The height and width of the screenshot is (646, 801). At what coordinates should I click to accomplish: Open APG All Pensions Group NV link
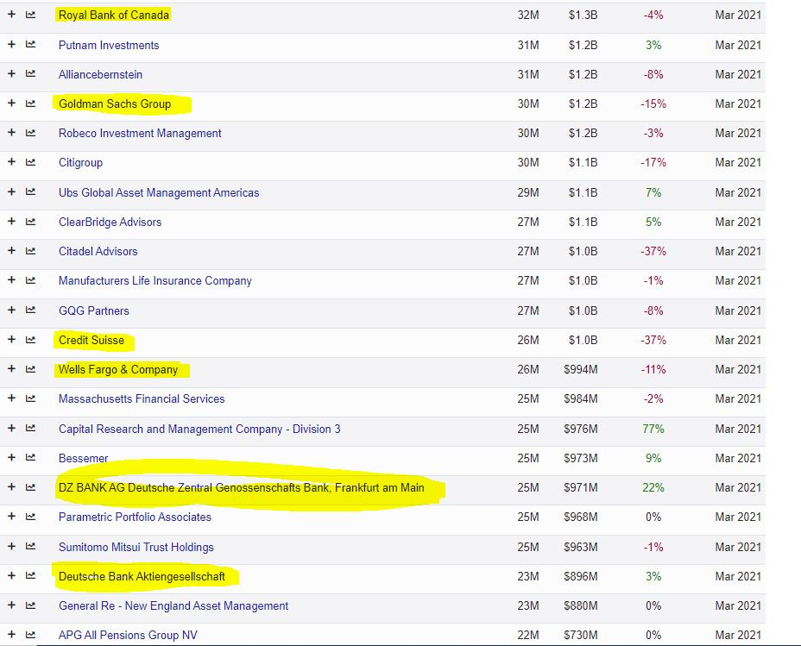point(128,635)
